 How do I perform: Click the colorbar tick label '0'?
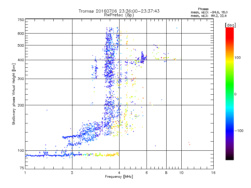(235, 94)
